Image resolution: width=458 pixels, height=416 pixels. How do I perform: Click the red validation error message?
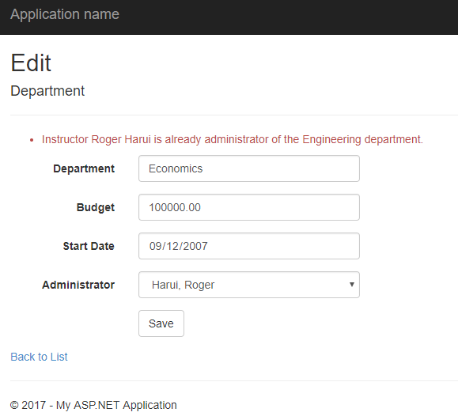click(x=233, y=140)
